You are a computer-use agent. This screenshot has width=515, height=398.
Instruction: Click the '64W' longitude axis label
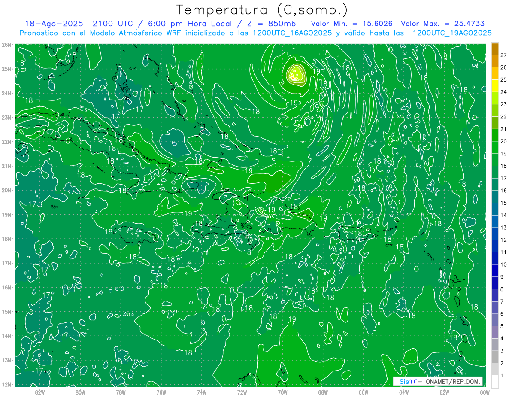tap(404, 392)
